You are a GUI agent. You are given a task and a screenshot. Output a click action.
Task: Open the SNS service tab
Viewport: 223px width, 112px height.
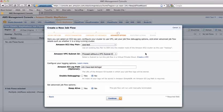tap(133, 22)
